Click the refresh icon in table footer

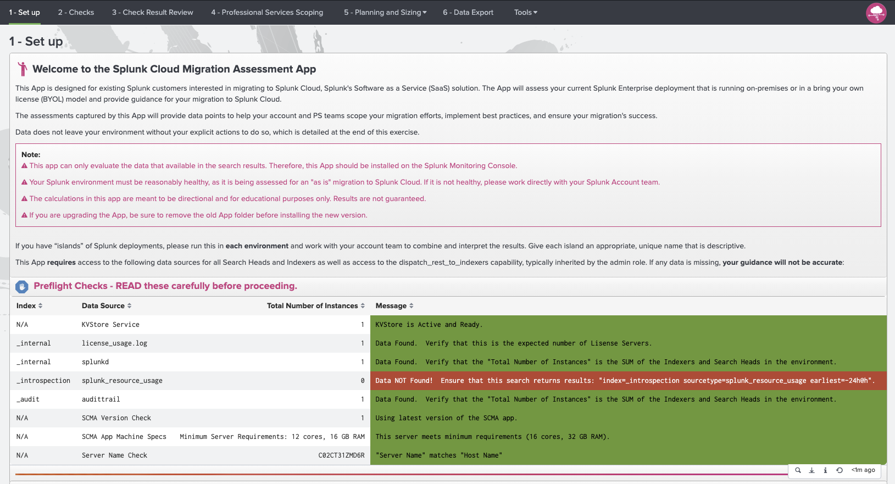point(839,470)
